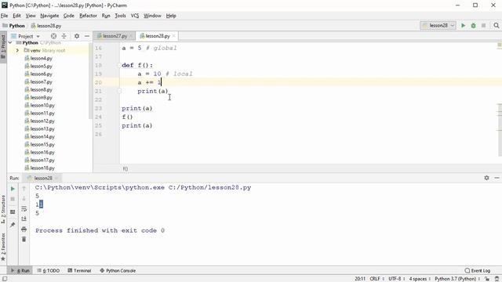Open the Run tool window button
The image size is (502, 282).
[20, 270]
